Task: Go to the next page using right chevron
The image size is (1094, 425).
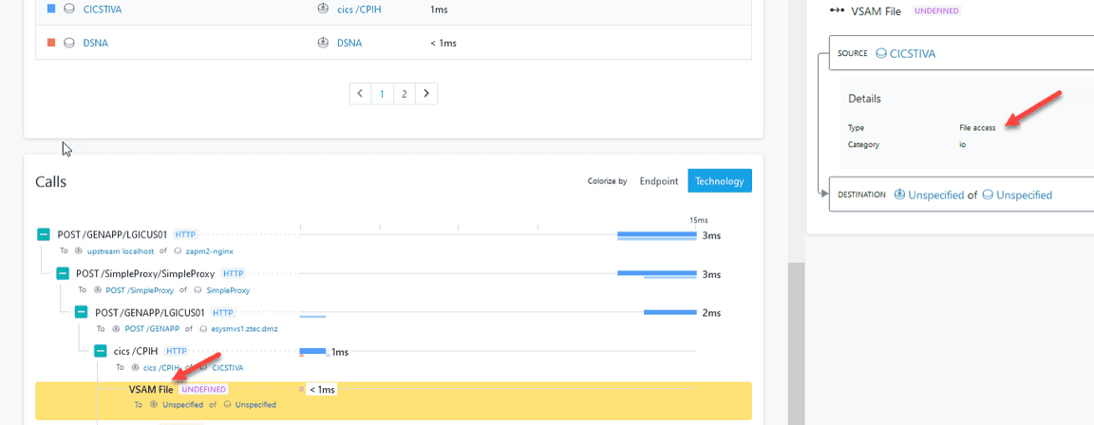Action: 426,94
